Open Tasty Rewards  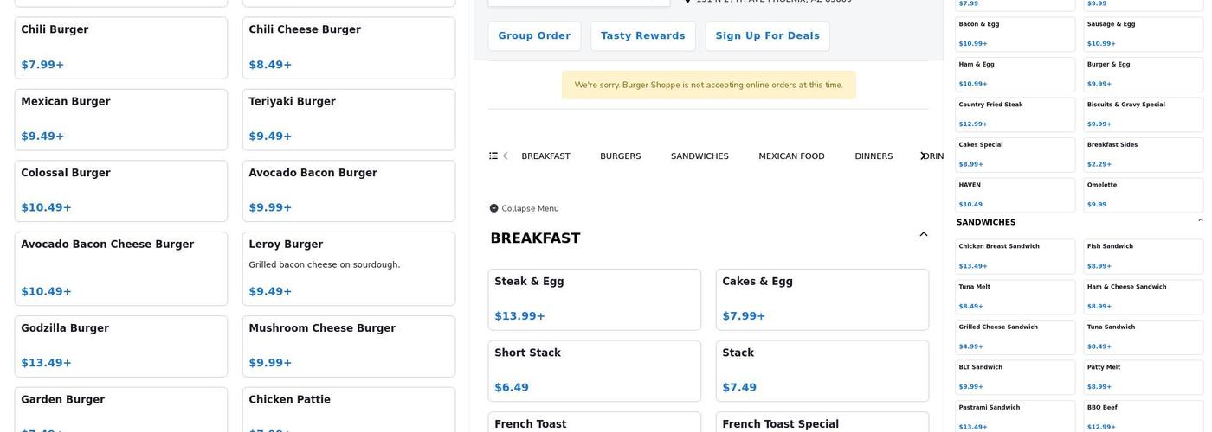pos(642,36)
